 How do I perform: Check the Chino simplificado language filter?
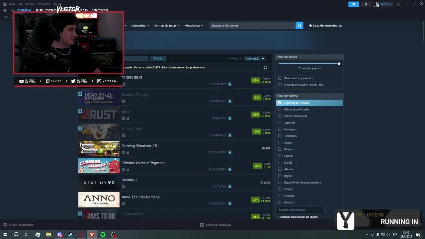tap(280, 110)
